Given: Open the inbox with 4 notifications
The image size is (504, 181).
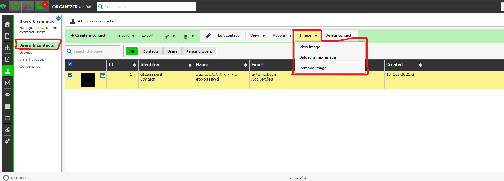Looking at the screenshot, I should pos(41,6).
